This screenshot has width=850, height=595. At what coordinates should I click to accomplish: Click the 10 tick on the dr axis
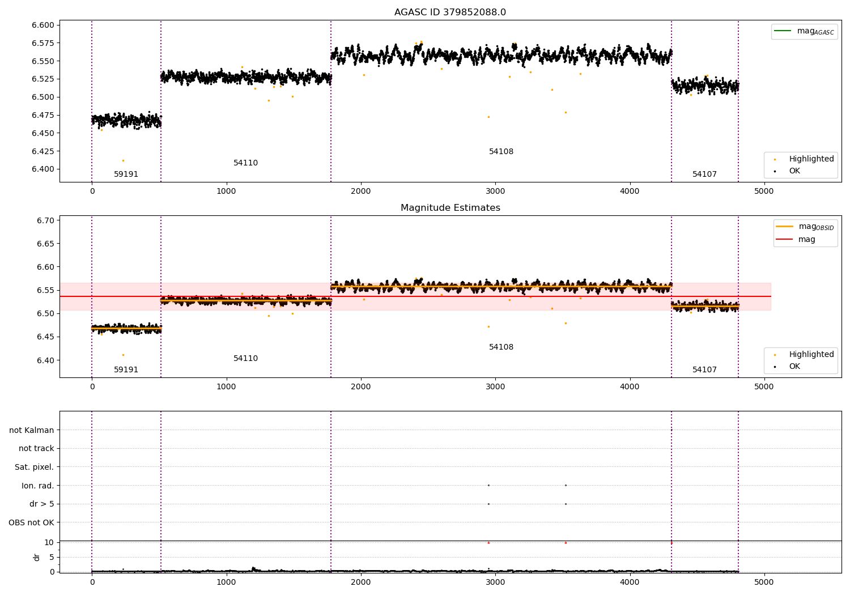pos(49,542)
